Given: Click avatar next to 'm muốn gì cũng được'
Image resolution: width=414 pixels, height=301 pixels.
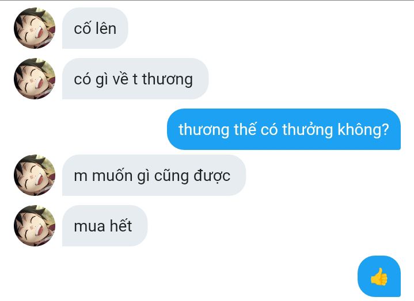Looking at the screenshot, I should [35, 175].
